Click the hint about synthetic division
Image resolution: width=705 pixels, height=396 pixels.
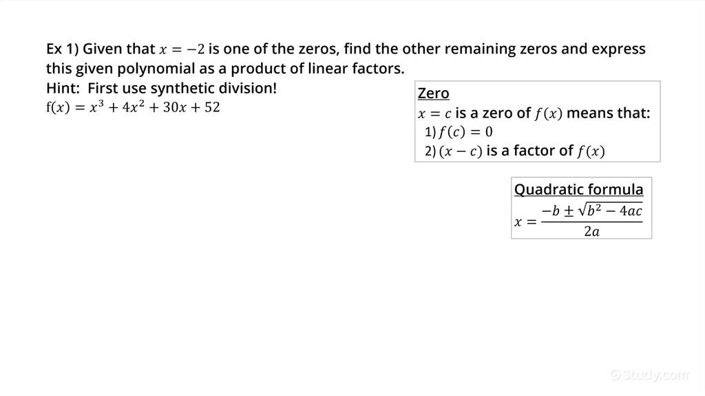click(x=161, y=88)
